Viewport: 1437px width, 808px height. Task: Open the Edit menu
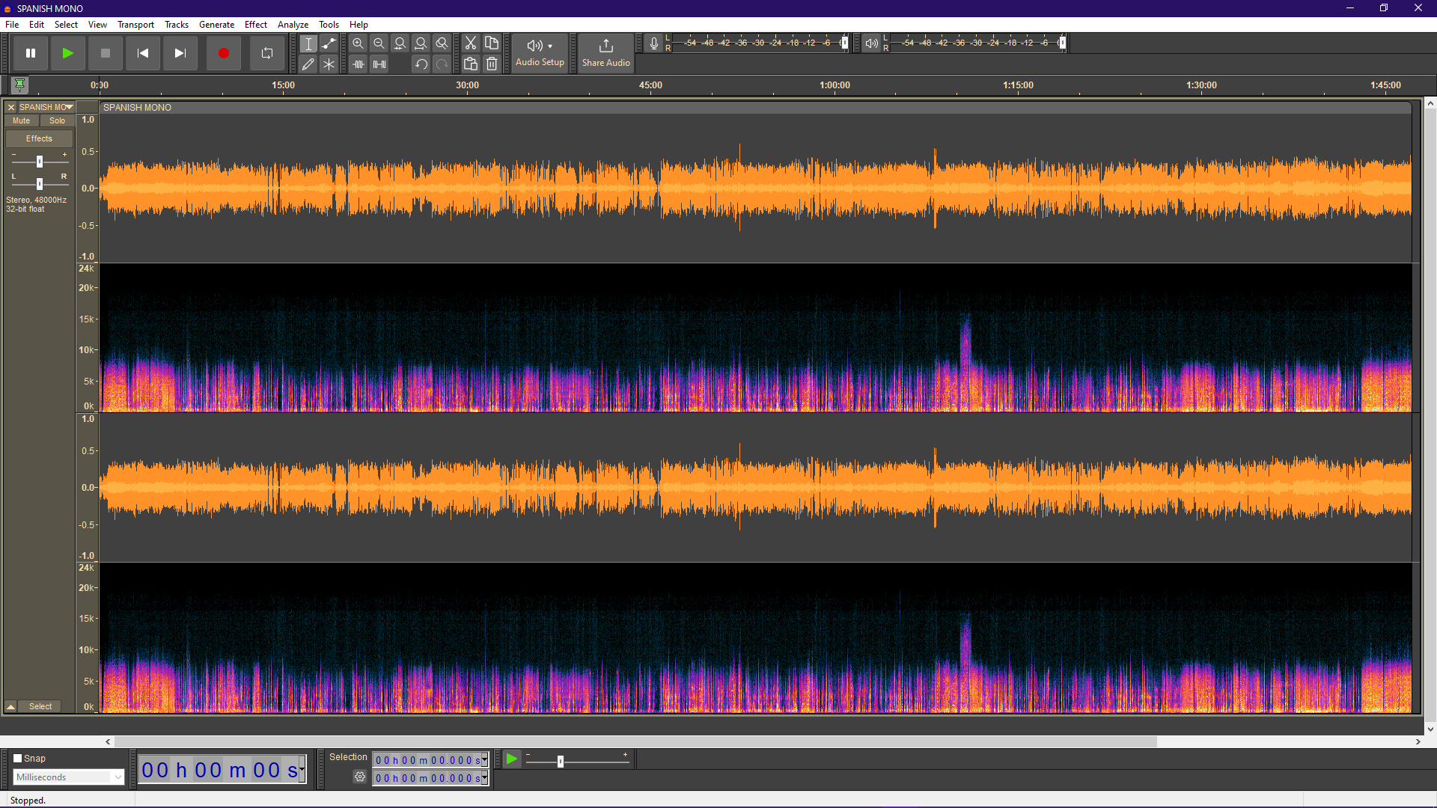[x=37, y=25]
